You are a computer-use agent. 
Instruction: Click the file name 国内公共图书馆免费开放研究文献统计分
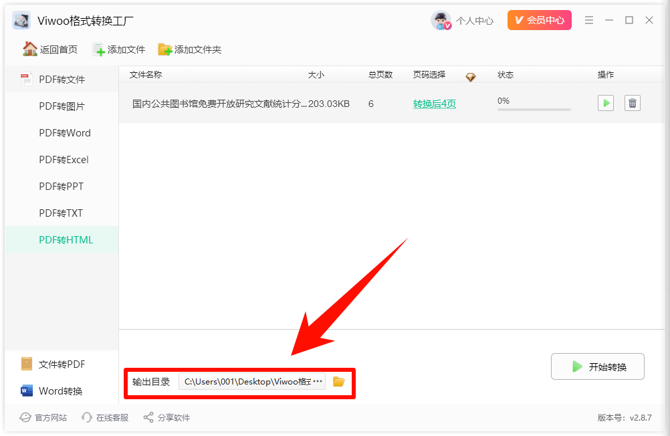point(219,104)
